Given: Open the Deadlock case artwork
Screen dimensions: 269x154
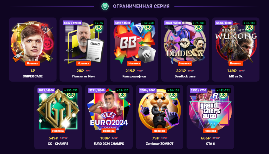Looking at the screenshot, I should click(185, 42).
